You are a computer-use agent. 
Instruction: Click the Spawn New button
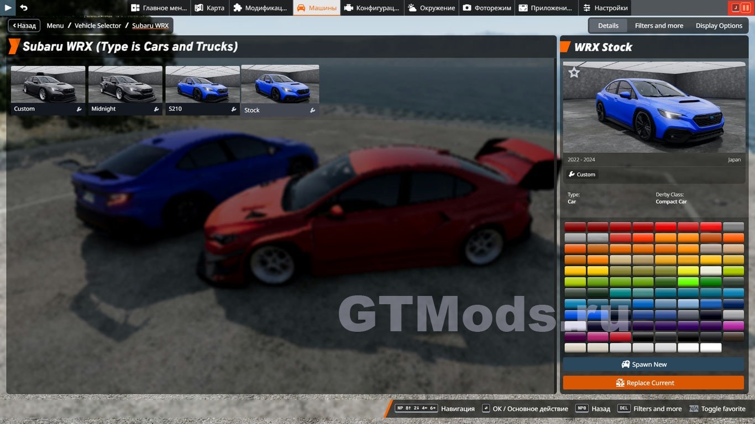(x=653, y=364)
